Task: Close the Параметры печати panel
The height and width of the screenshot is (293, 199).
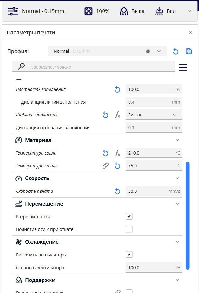Action: point(190,32)
